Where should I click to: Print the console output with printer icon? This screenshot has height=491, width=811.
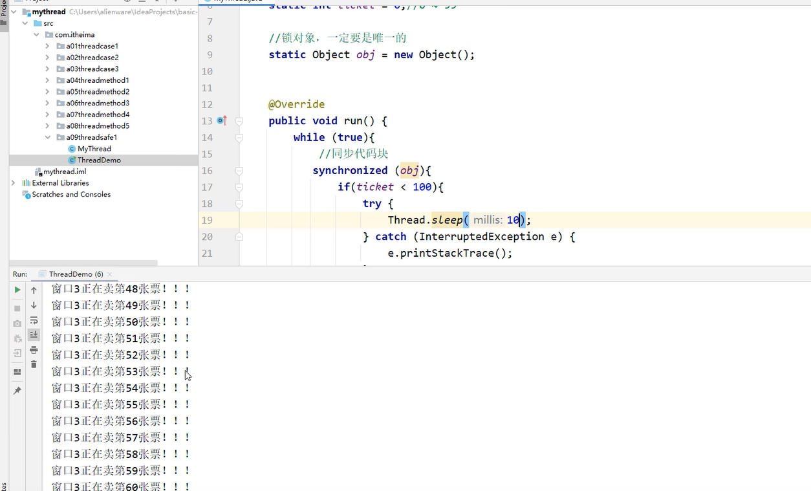coord(34,350)
